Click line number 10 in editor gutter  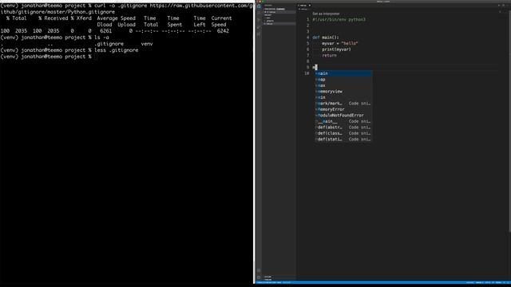coord(307,73)
